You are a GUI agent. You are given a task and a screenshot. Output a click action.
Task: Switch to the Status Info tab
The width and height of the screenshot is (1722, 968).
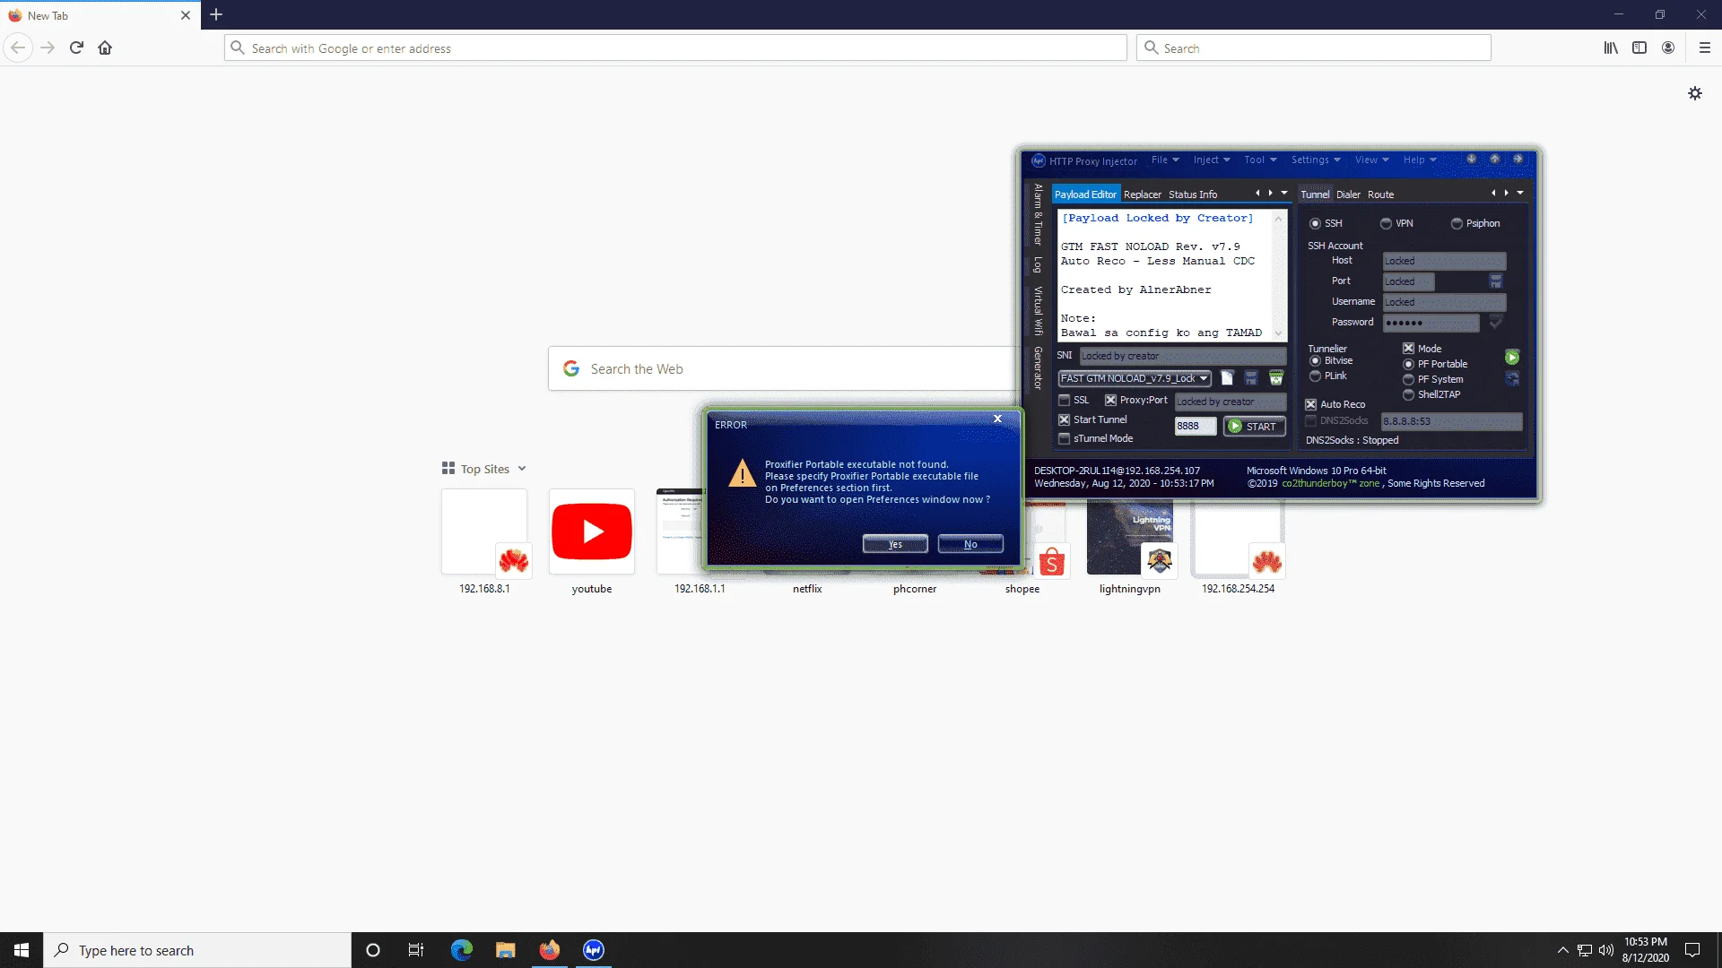1192,194
